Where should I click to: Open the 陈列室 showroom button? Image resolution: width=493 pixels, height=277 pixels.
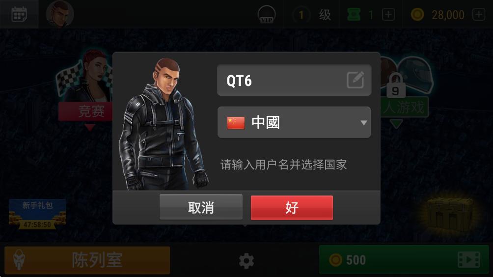(x=87, y=260)
